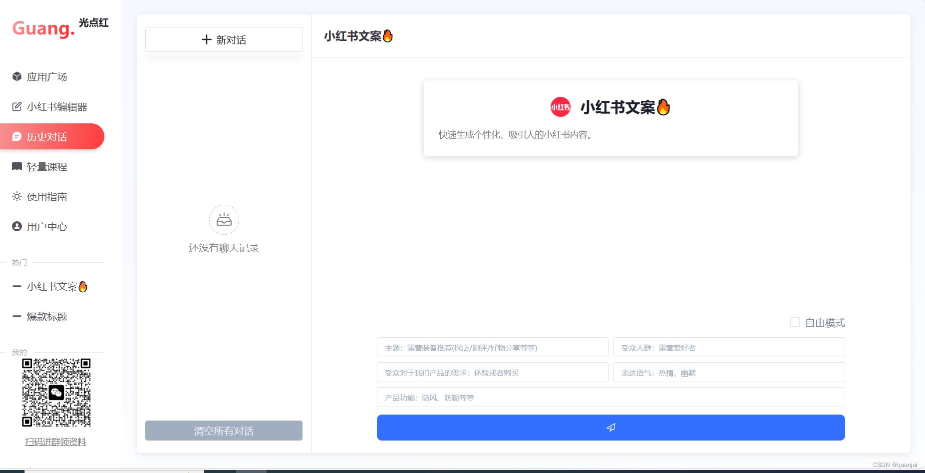Click the 受众人群 input field
Viewport: 925px width, 473px height.
point(729,347)
